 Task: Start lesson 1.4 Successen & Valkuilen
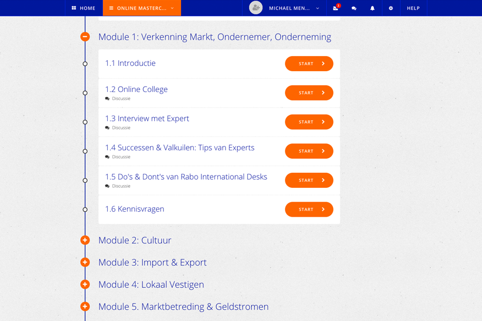pyautogui.click(x=309, y=151)
